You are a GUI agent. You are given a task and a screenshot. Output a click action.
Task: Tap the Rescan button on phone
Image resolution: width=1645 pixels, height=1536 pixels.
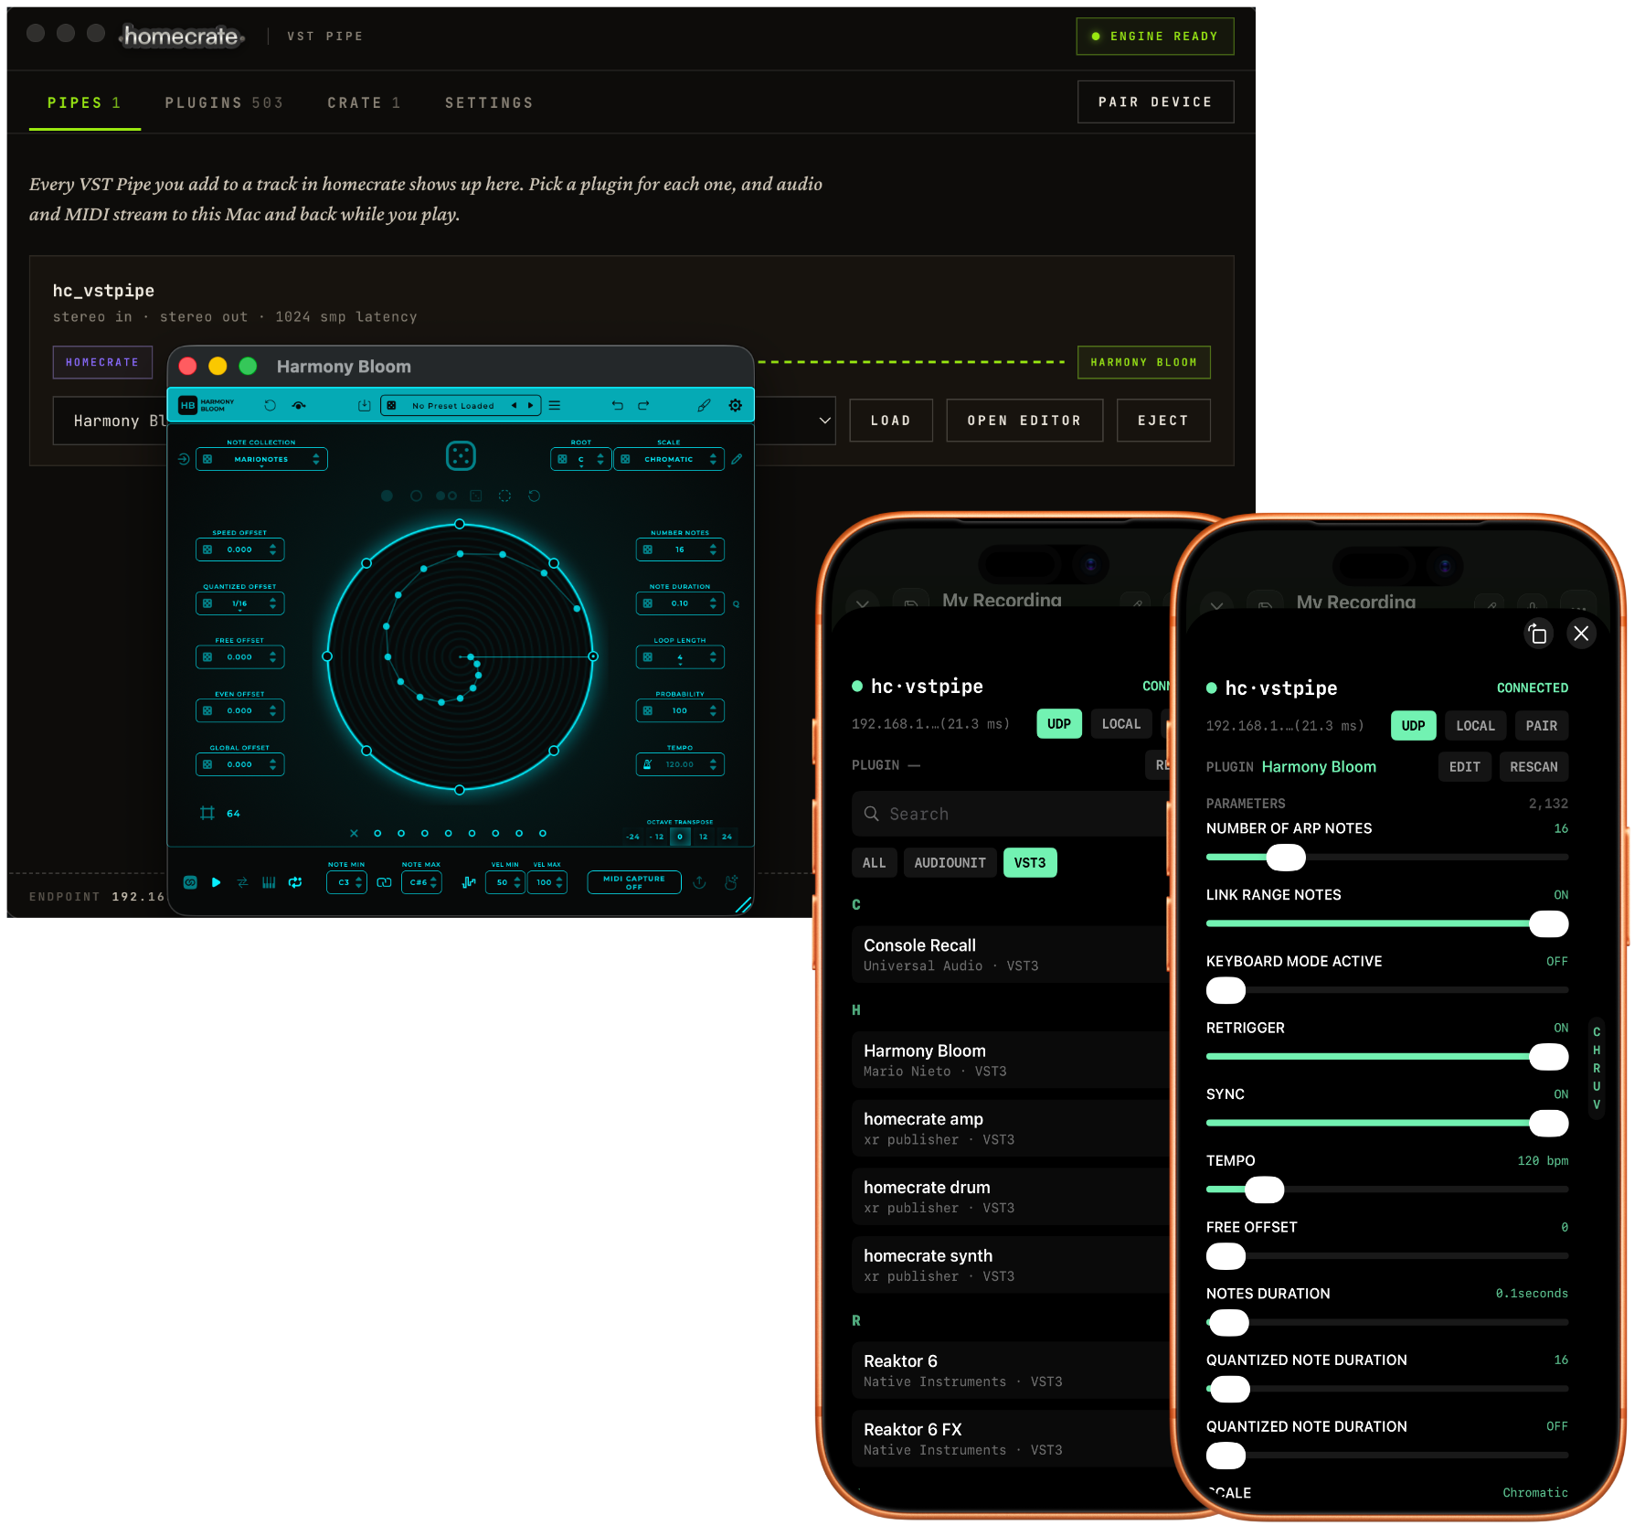(1534, 766)
